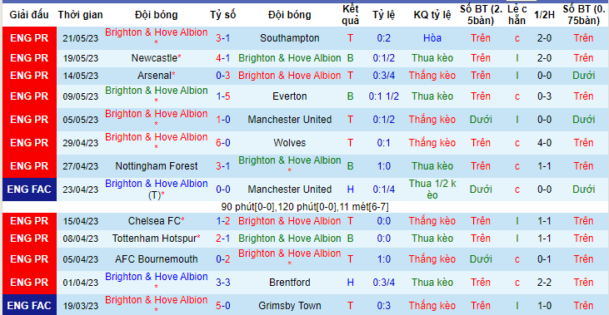Select the Giải đấu column header
The height and width of the screenshot is (315, 609).
29,15
